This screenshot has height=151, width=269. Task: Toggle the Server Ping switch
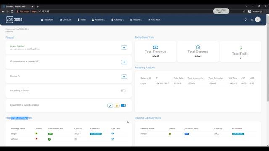coord(123,91)
